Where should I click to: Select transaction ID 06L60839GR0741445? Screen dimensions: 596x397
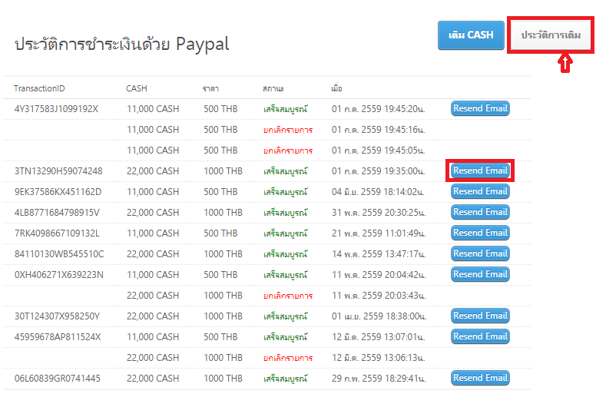pyautogui.click(x=58, y=379)
